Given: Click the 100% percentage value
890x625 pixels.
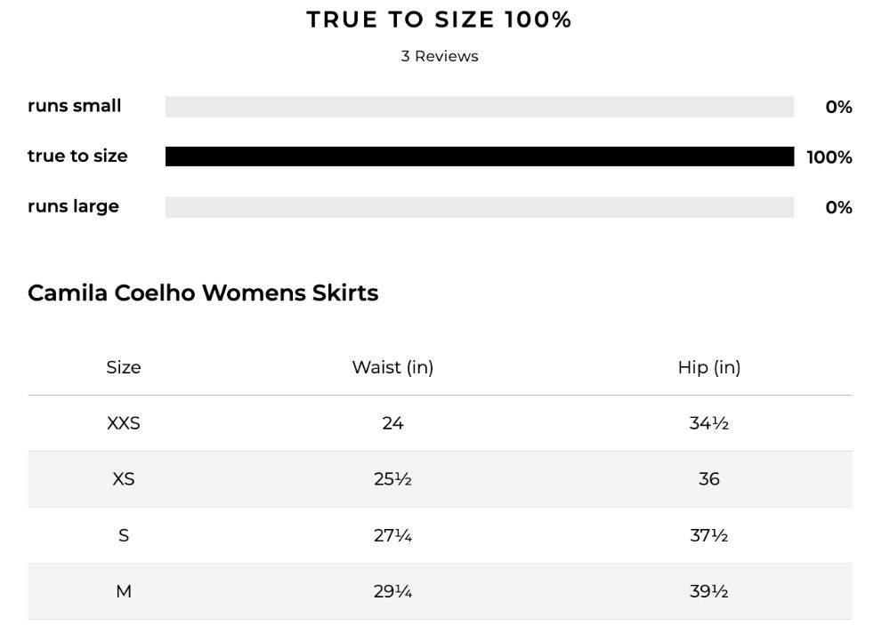Looking at the screenshot, I should [x=829, y=157].
